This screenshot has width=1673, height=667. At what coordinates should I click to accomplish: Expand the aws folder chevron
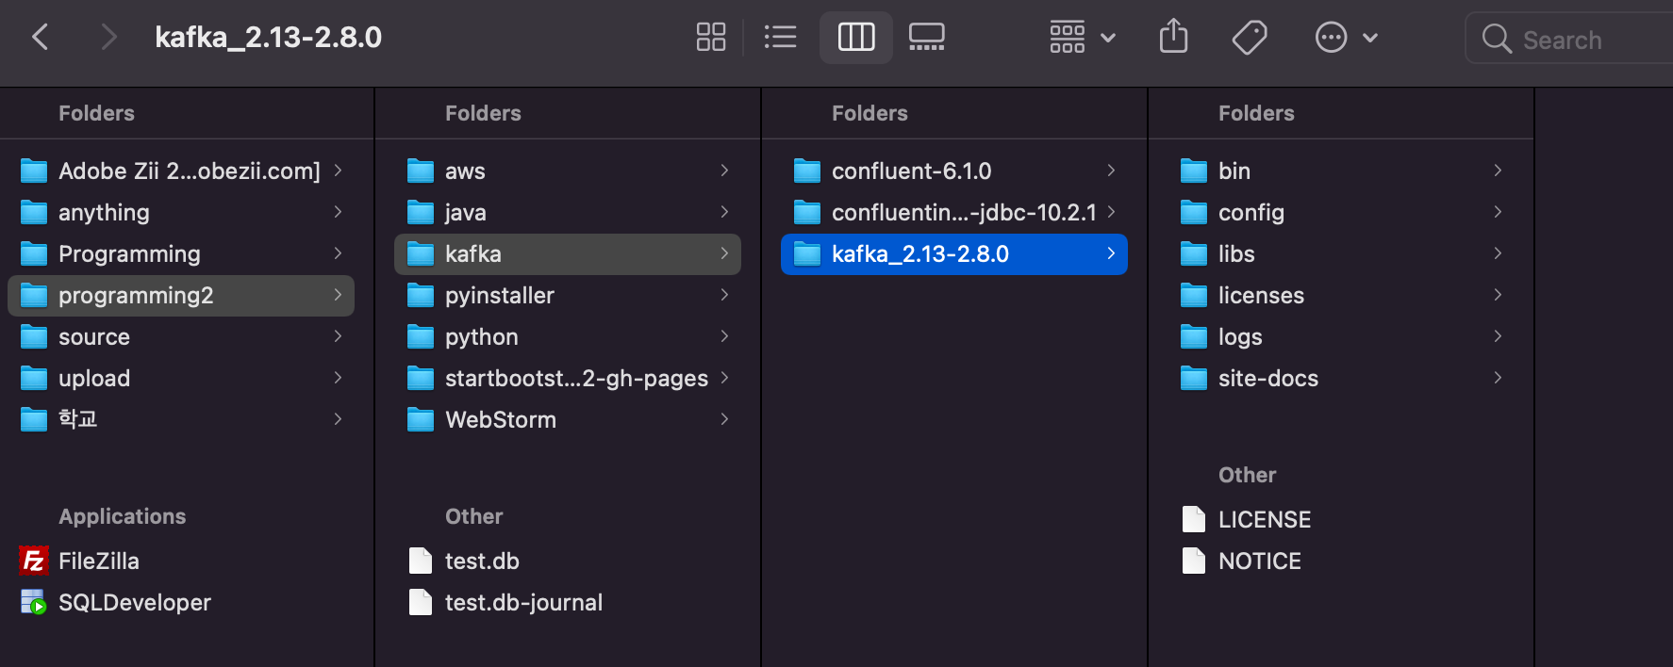coord(724,171)
